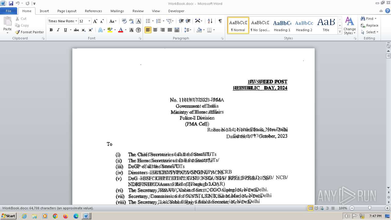Click the red font color button
Screen dimensions: 391x220
coord(121,30)
